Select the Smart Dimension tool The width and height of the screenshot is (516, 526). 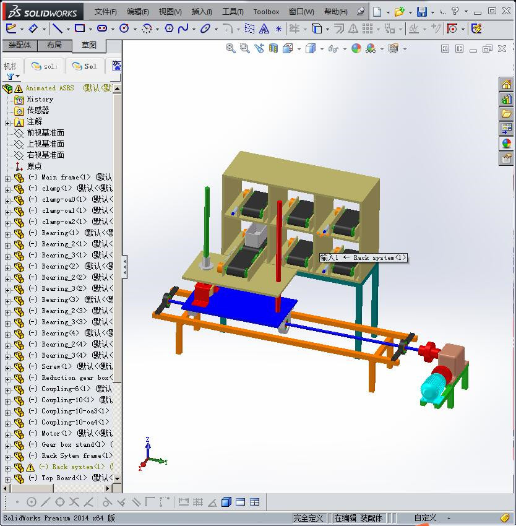point(33,28)
